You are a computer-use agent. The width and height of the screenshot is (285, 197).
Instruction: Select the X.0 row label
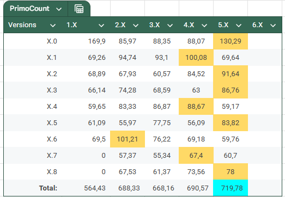[52, 41]
